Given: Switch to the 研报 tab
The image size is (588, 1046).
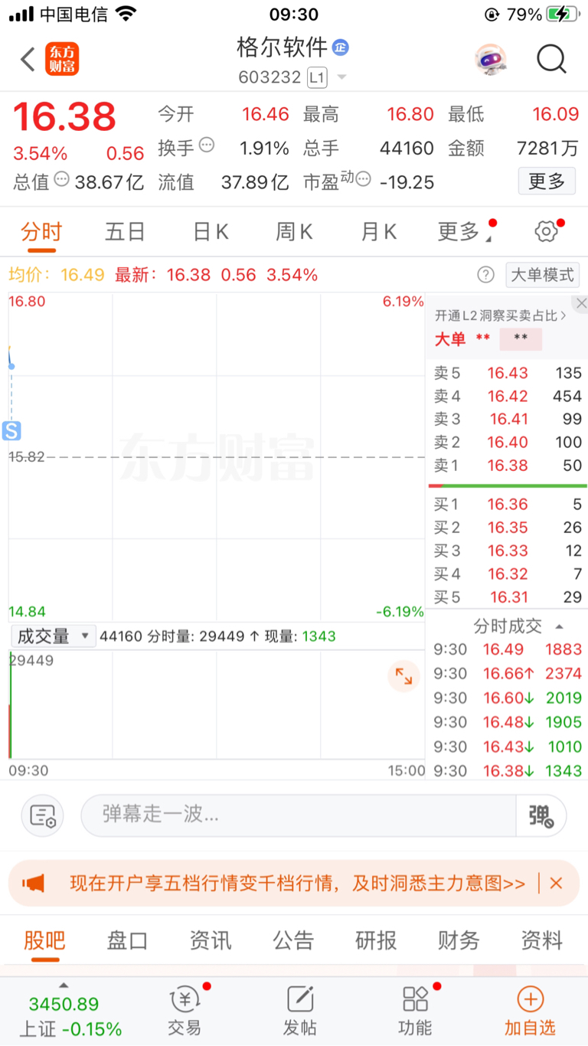Looking at the screenshot, I should tap(376, 940).
